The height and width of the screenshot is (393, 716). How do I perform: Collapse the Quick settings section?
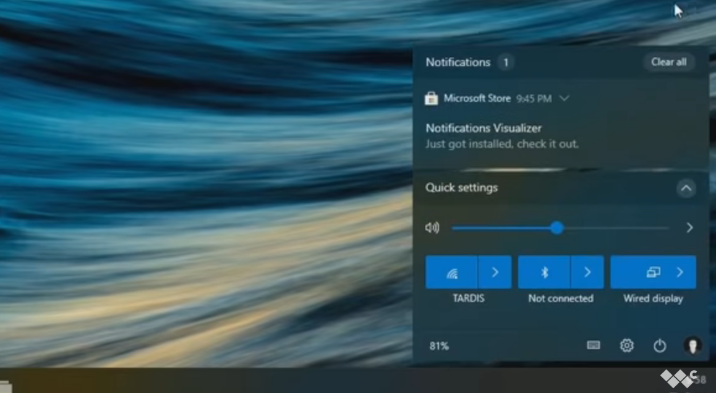[x=686, y=188]
